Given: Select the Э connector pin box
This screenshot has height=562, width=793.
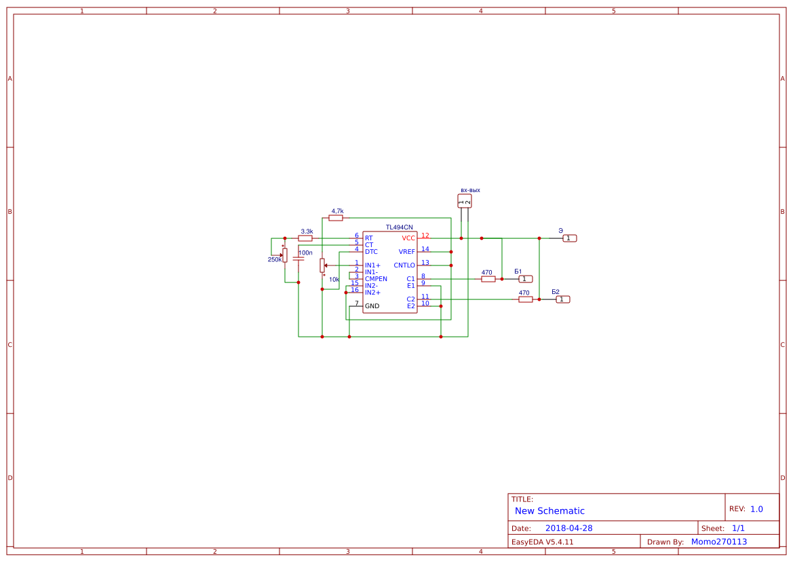Looking at the screenshot, I should point(570,238).
